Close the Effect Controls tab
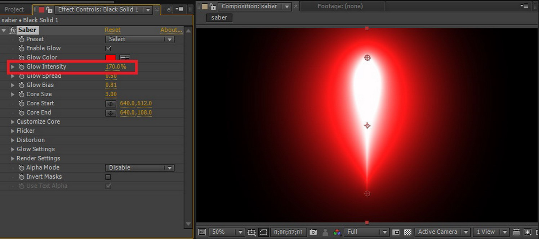Screen dimensions: 539x239 [x=157, y=10]
